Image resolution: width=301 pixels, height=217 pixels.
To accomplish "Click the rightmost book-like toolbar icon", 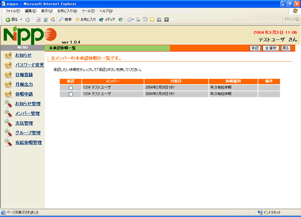I will 166,19.
